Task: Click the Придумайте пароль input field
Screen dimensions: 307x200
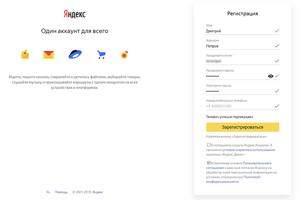Action: 243,76
